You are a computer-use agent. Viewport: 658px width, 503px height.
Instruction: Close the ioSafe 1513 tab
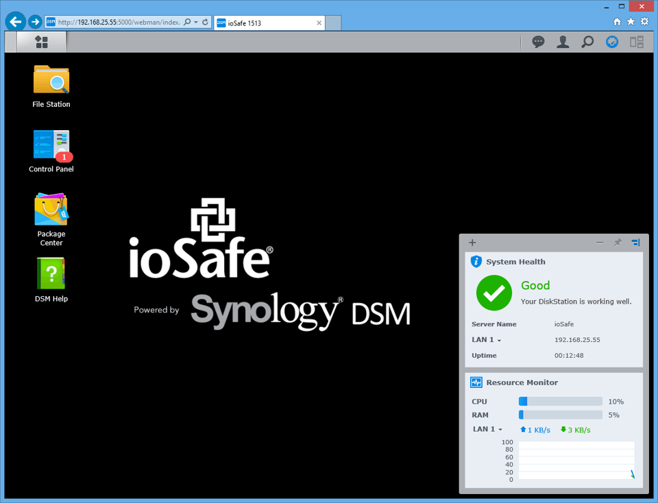(x=319, y=23)
